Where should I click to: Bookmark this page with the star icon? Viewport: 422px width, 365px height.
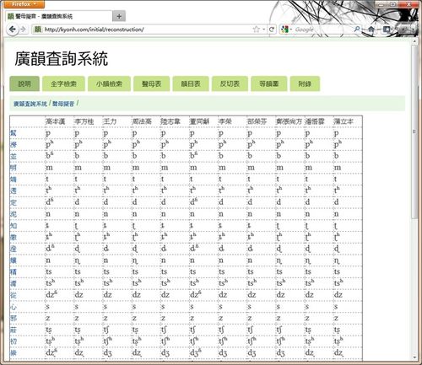(x=256, y=30)
